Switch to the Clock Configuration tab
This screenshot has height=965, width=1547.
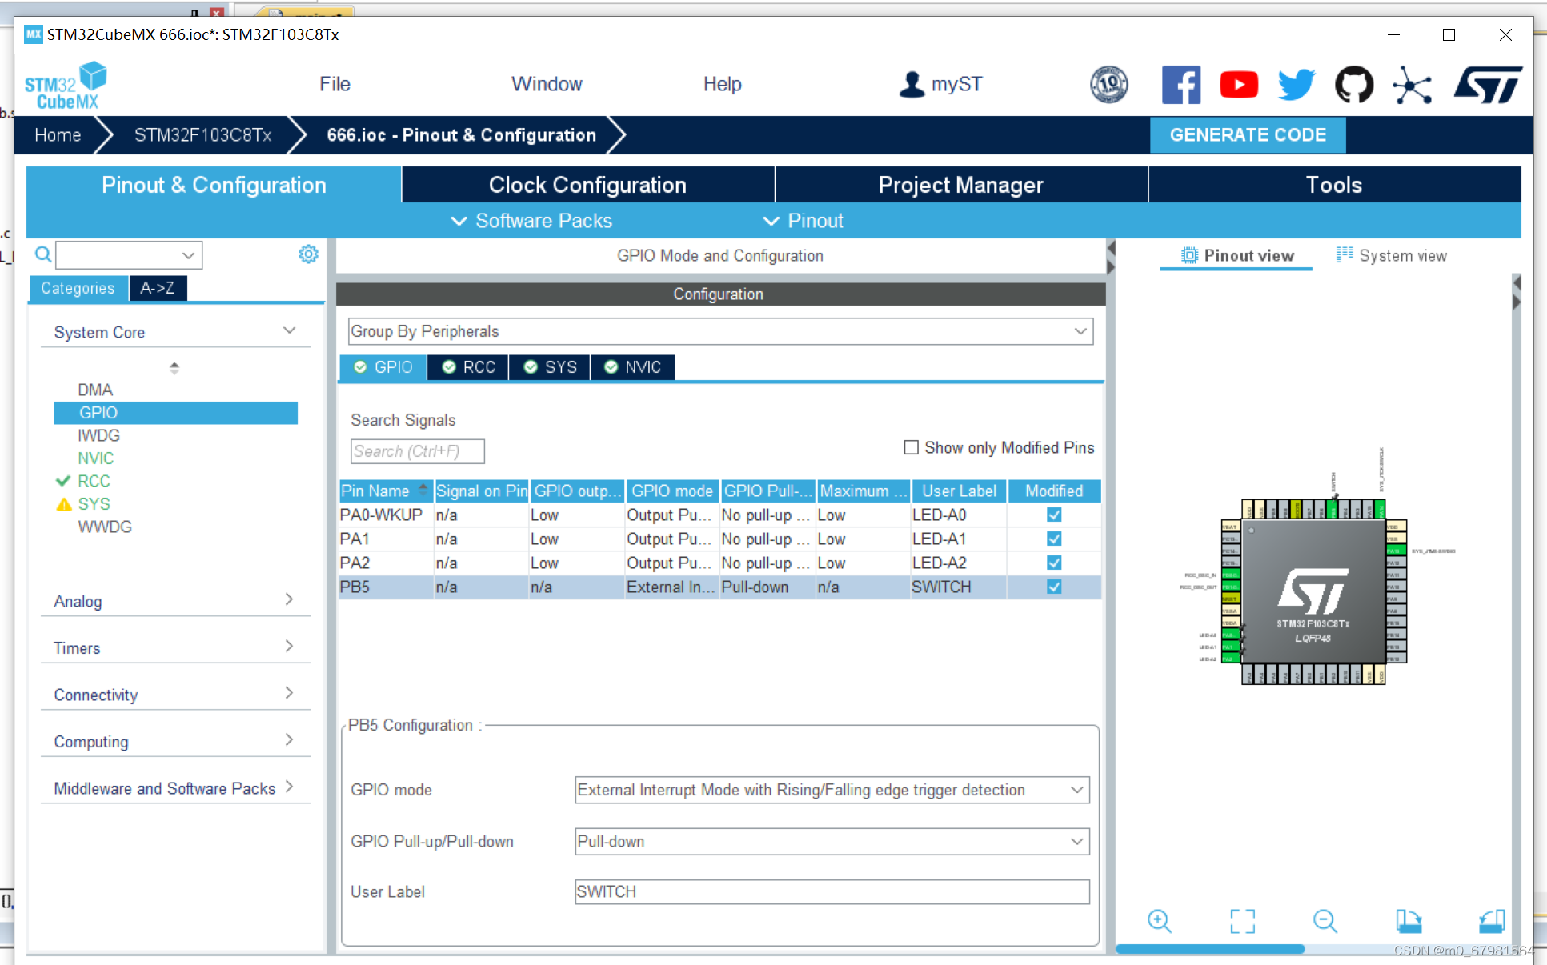click(587, 185)
